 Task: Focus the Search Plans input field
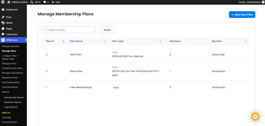69,30
